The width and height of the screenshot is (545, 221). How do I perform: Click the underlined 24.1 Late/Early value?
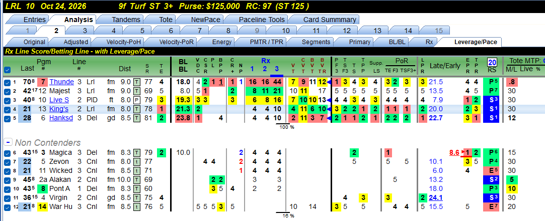[435, 198]
